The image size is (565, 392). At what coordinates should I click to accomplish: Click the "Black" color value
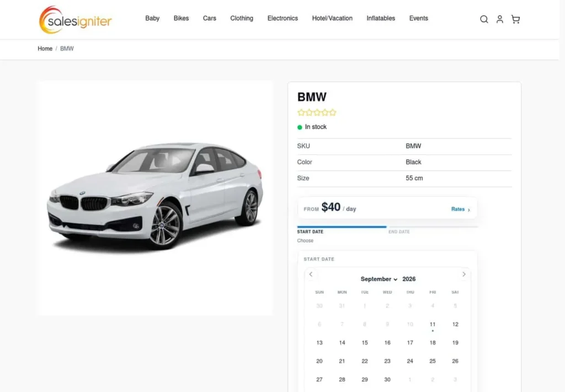point(413,162)
